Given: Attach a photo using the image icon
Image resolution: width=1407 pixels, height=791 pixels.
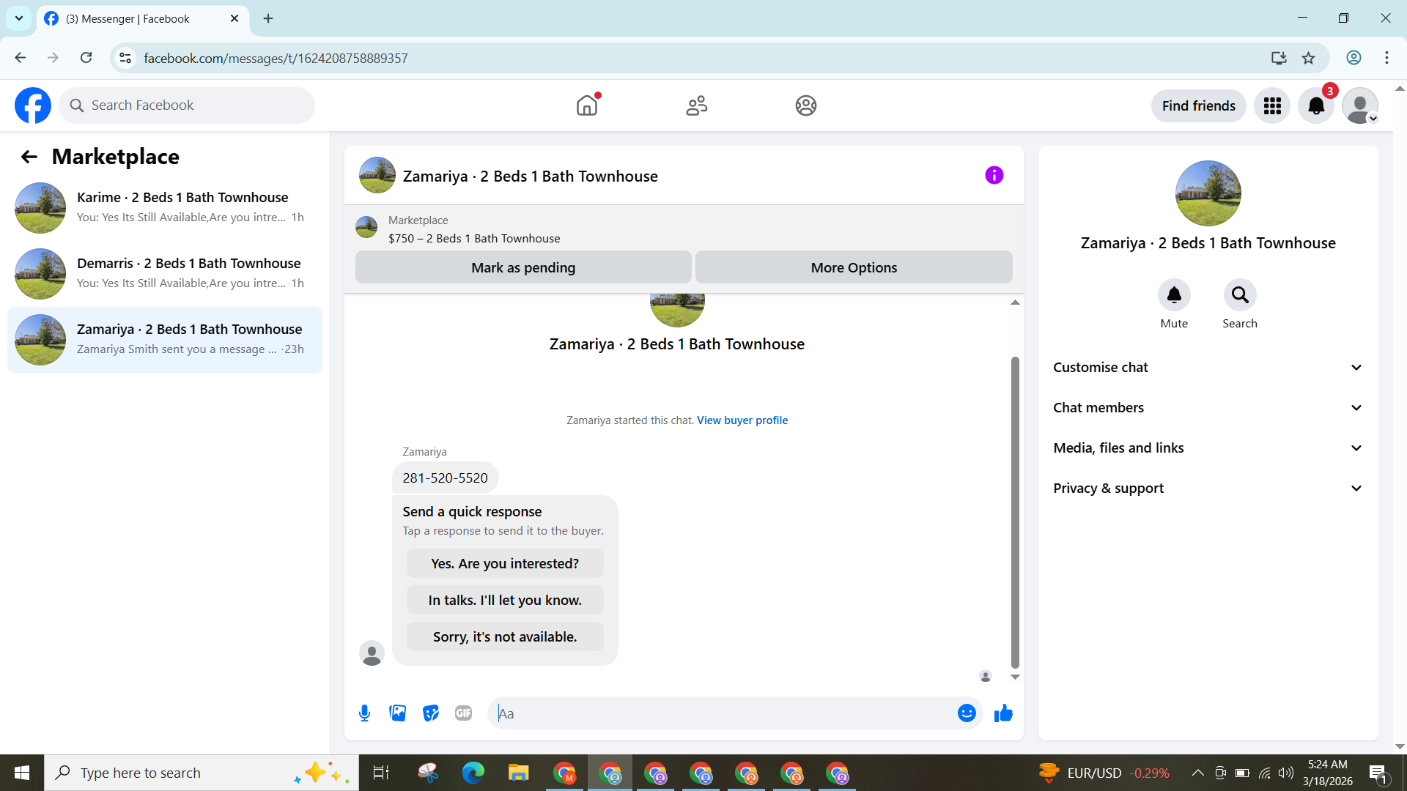Looking at the screenshot, I should click(397, 713).
